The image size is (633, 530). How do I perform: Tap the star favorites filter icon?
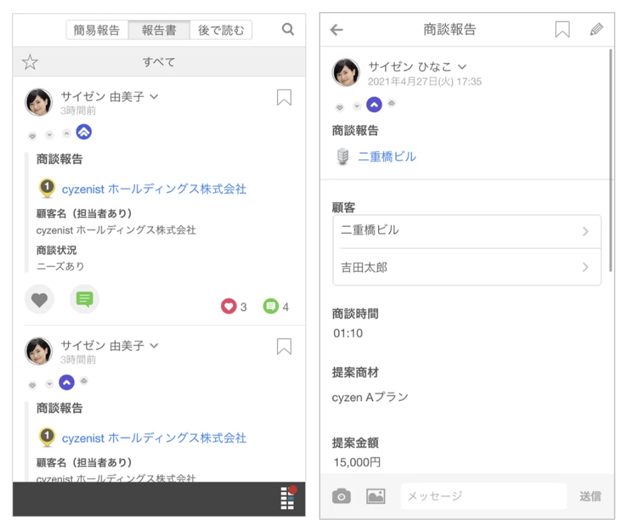30,62
